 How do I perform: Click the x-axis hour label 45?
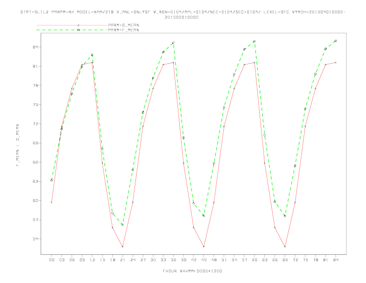[x=204, y=260]
